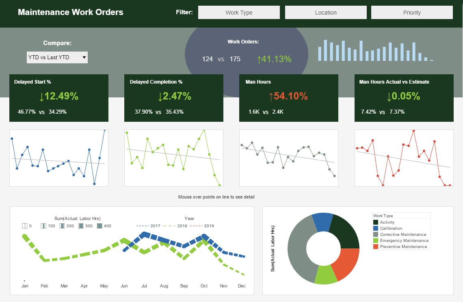Click the 400 labor hours size legend
Screen dimensions: 463x302
click(103, 226)
